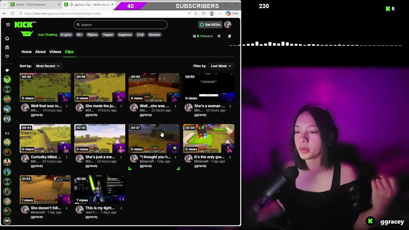Open the Minecraft category under "It's the only gre..."
Viewport: 409px width, 230px height.
[202, 162]
